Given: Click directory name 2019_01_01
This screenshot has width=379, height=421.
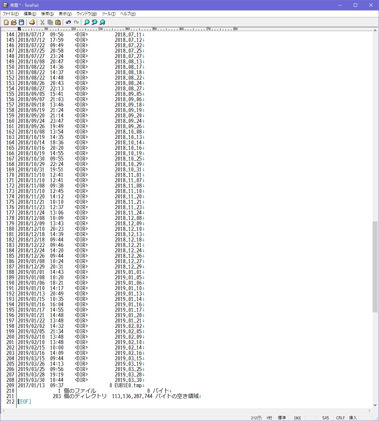Looking at the screenshot, I should 128,272.
